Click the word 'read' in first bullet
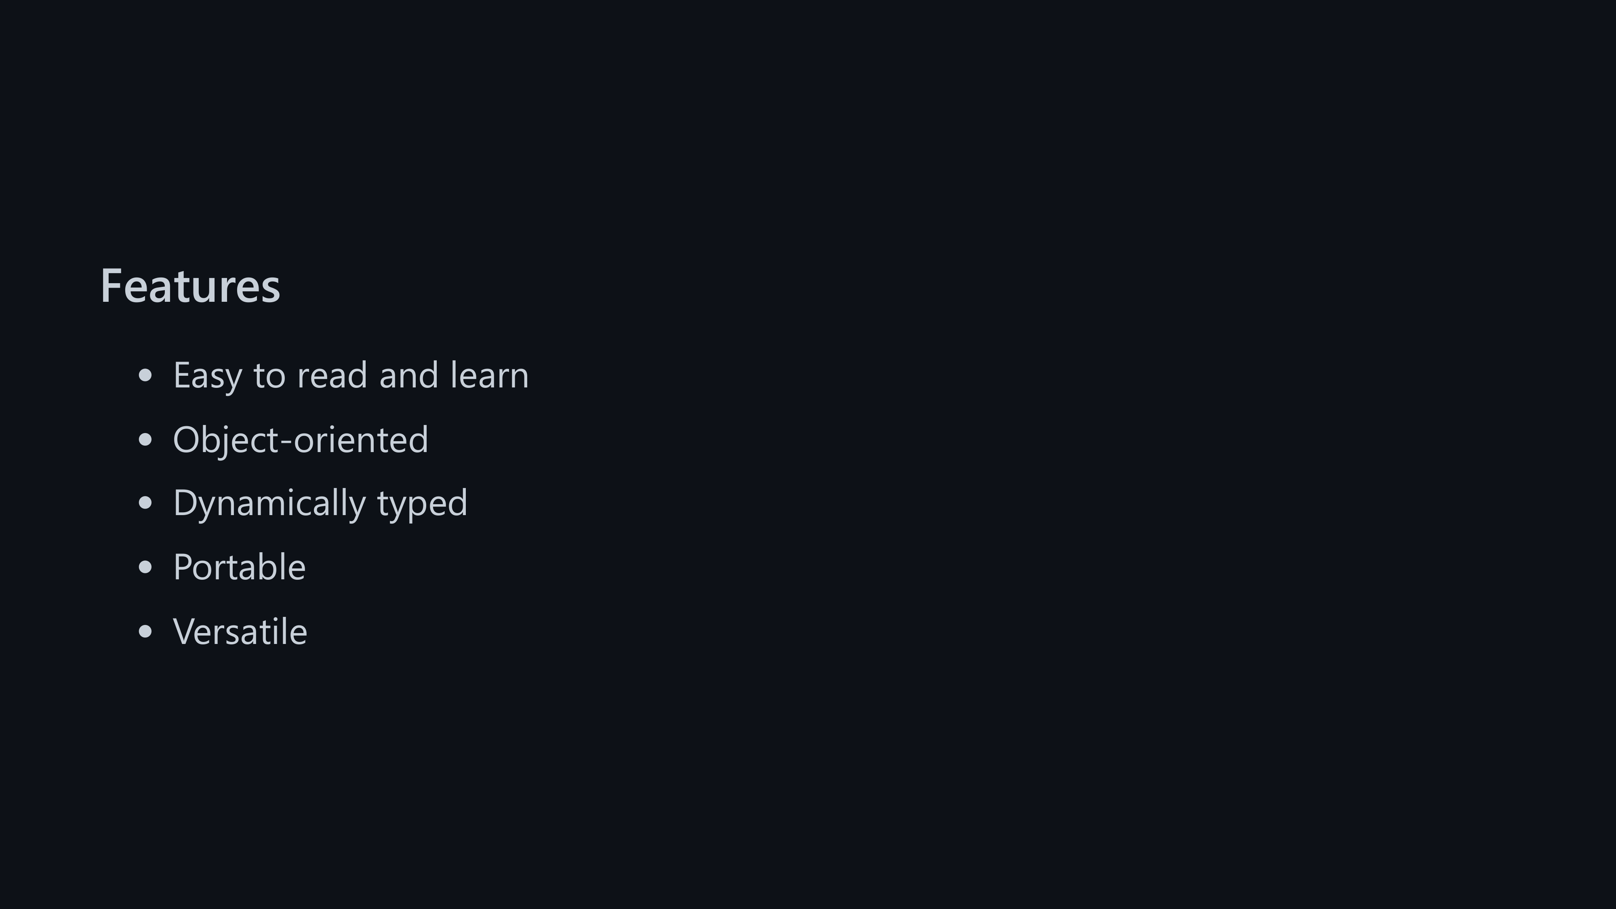 332,375
